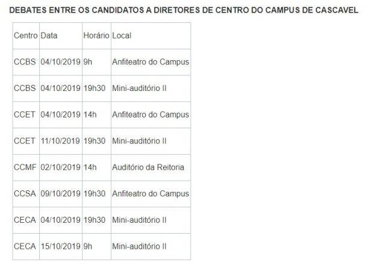Click the page heading about Cascavel debates
Screen dimensions: 384x268
tap(184, 10)
